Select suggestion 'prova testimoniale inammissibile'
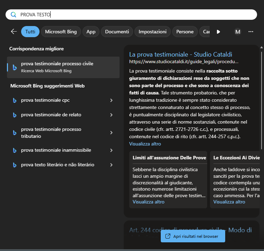Image resolution: width=264 pixels, height=251 pixels. [63, 150]
